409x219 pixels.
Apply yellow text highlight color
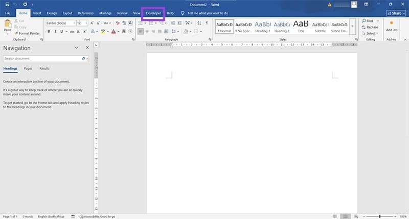[x=103, y=32]
